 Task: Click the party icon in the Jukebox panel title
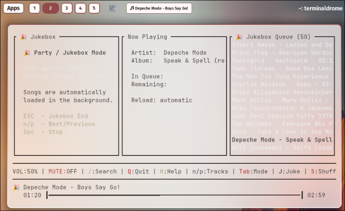coord(24,37)
